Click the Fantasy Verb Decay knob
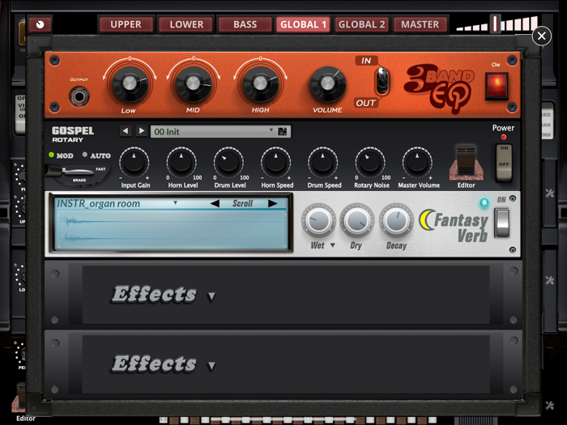Viewport: 567px width, 425px height. tap(396, 221)
